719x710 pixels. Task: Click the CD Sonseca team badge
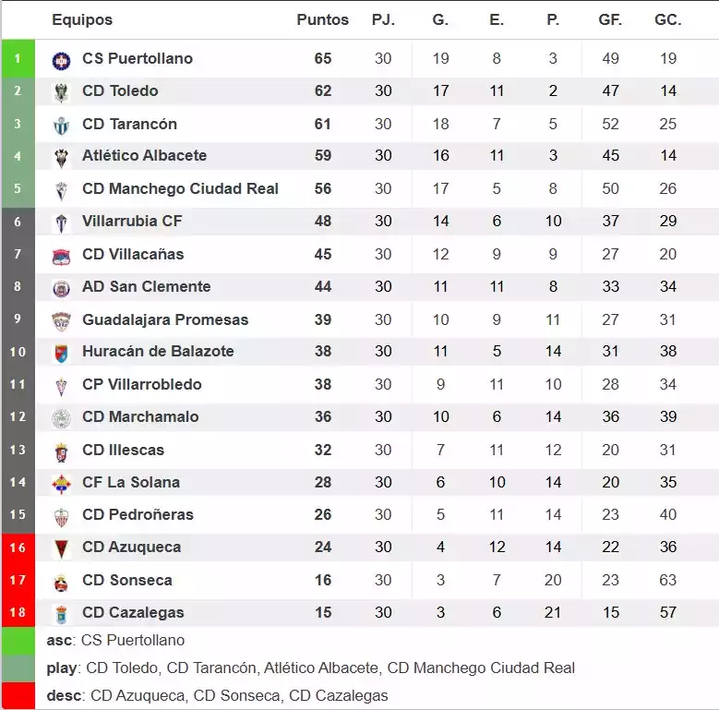pyautogui.click(x=61, y=582)
